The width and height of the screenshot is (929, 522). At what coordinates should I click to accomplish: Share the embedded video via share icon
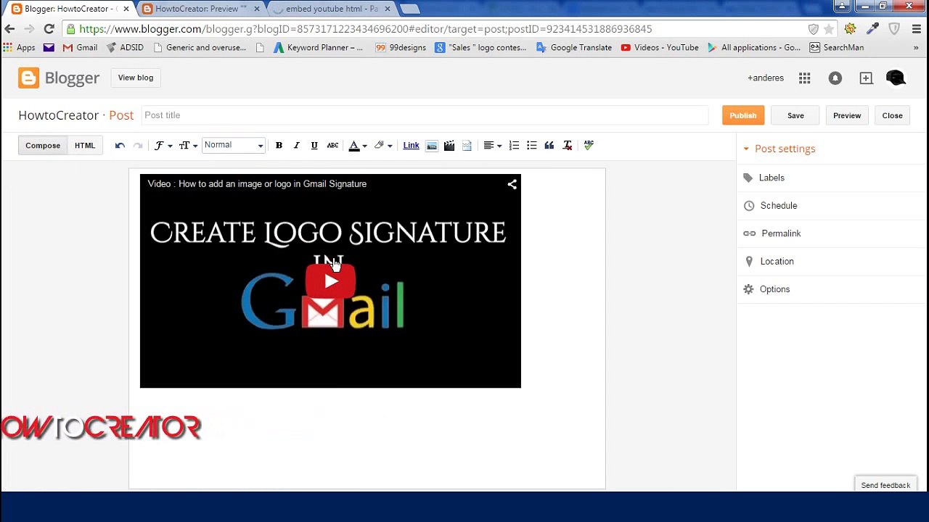tap(512, 184)
